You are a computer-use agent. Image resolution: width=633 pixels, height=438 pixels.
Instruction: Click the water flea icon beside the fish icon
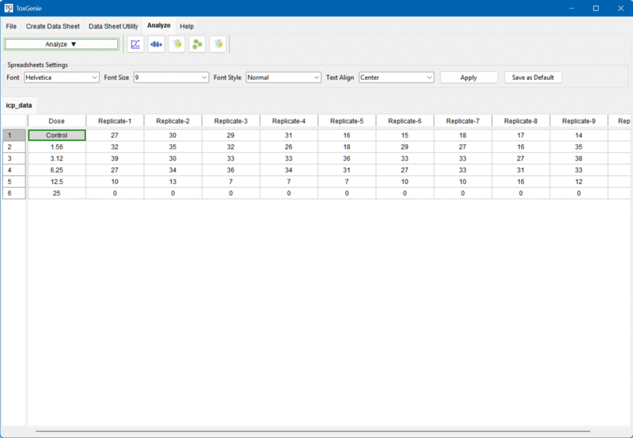[177, 44]
